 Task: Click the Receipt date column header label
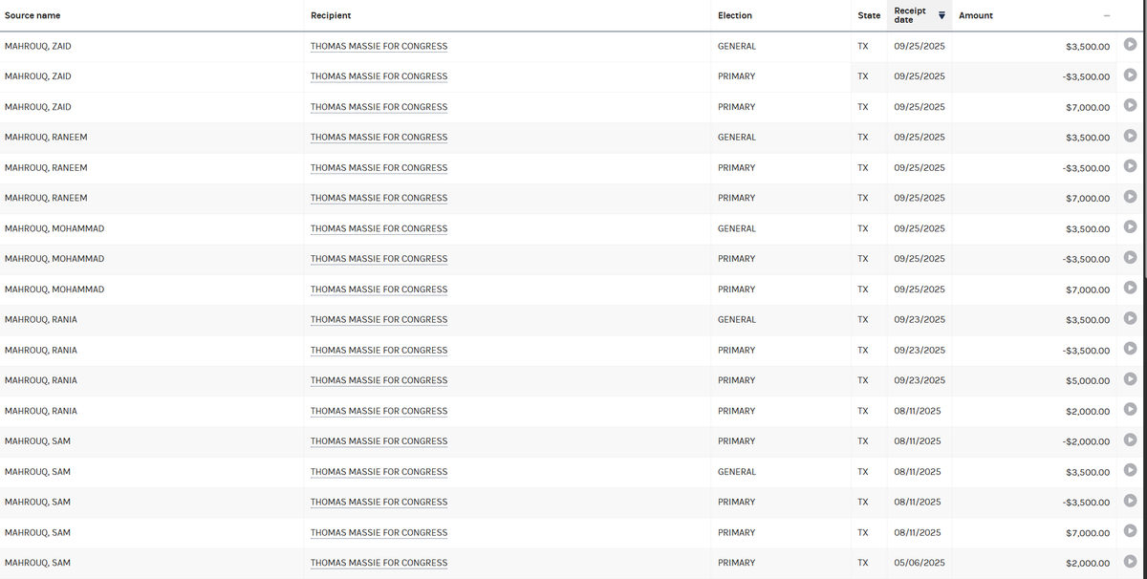pos(910,15)
